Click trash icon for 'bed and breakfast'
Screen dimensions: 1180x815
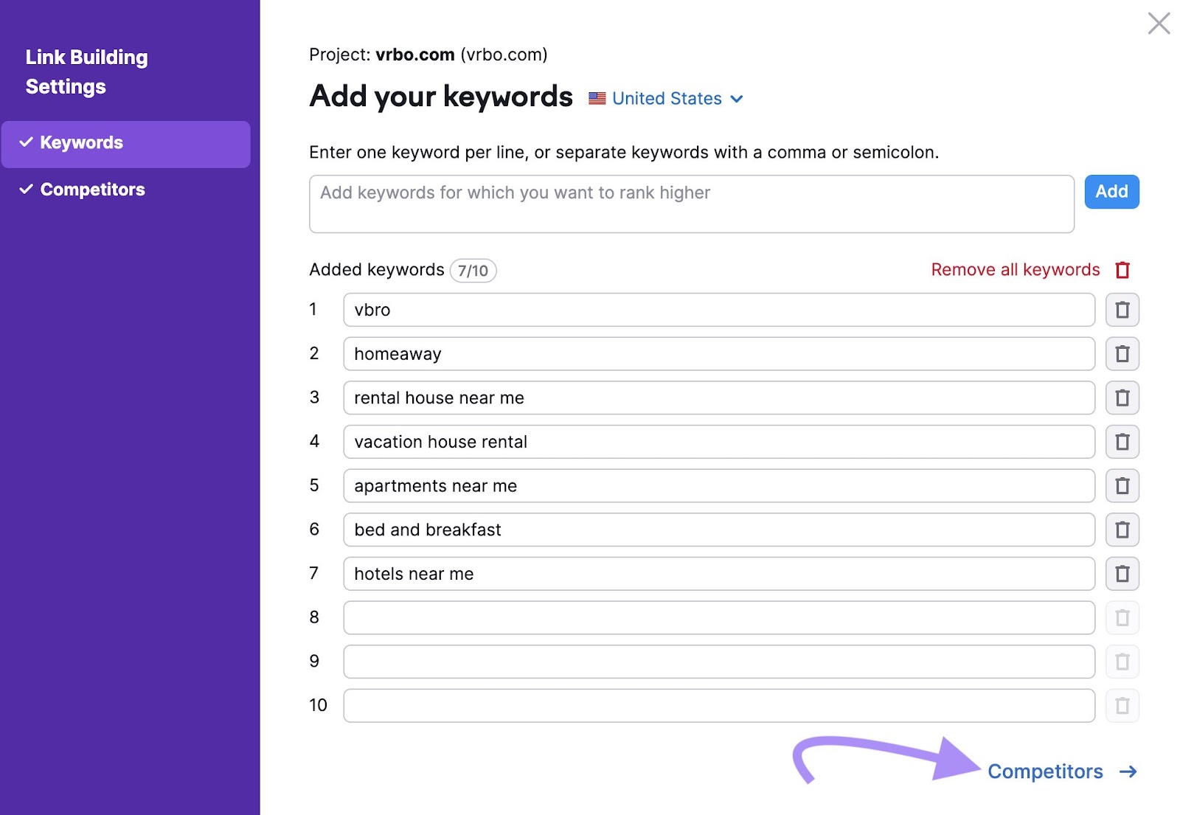point(1122,530)
